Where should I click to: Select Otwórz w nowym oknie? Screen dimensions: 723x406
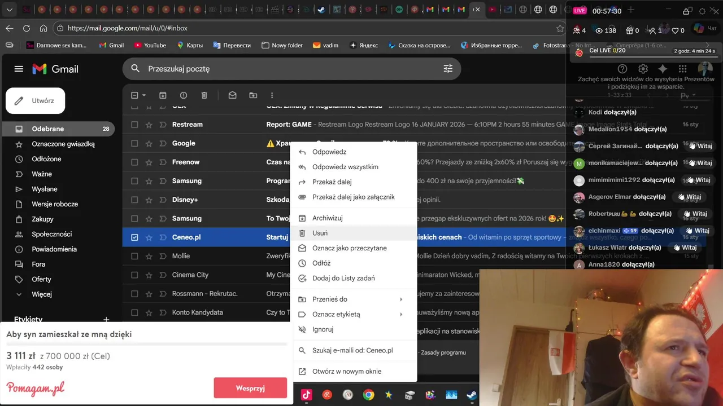354,372
